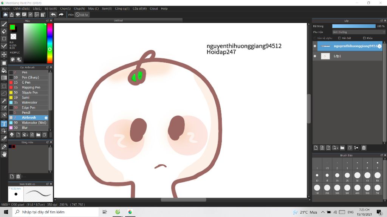Select the Blur brush

point(29,128)
